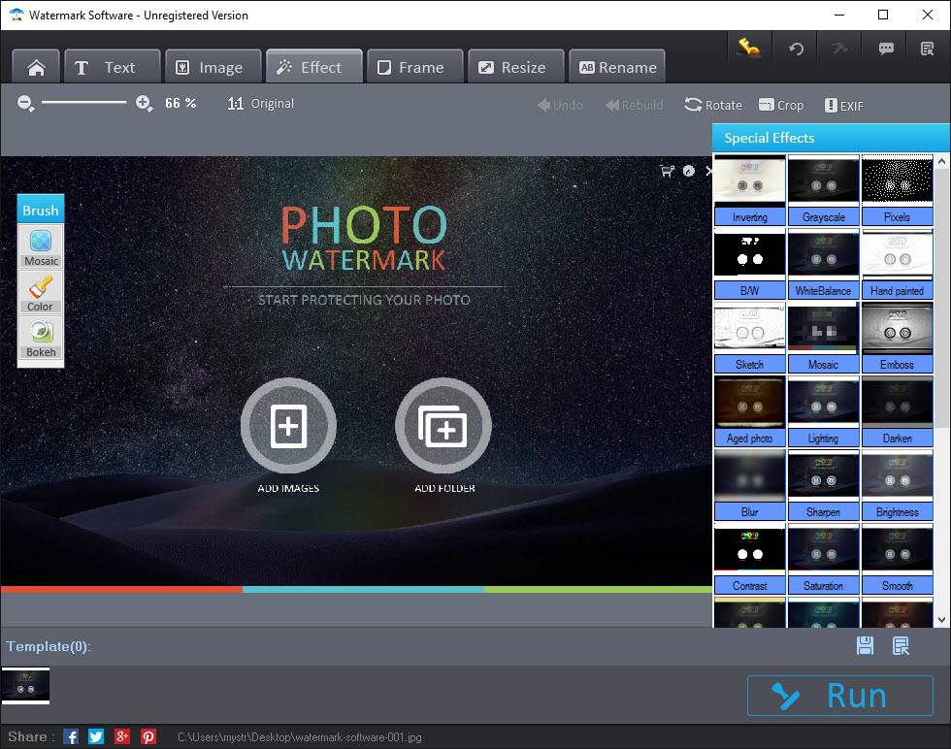Click the Run button

click(839, 696)
